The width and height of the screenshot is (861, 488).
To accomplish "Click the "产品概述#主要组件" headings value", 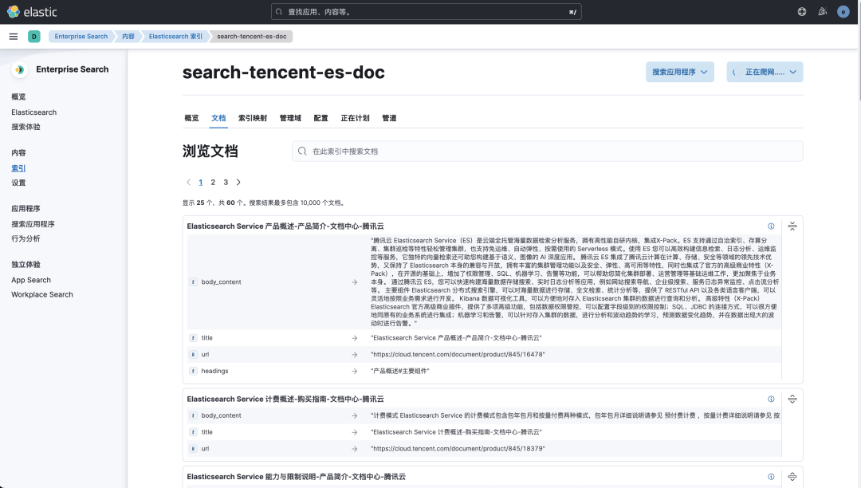I will 399,371.
